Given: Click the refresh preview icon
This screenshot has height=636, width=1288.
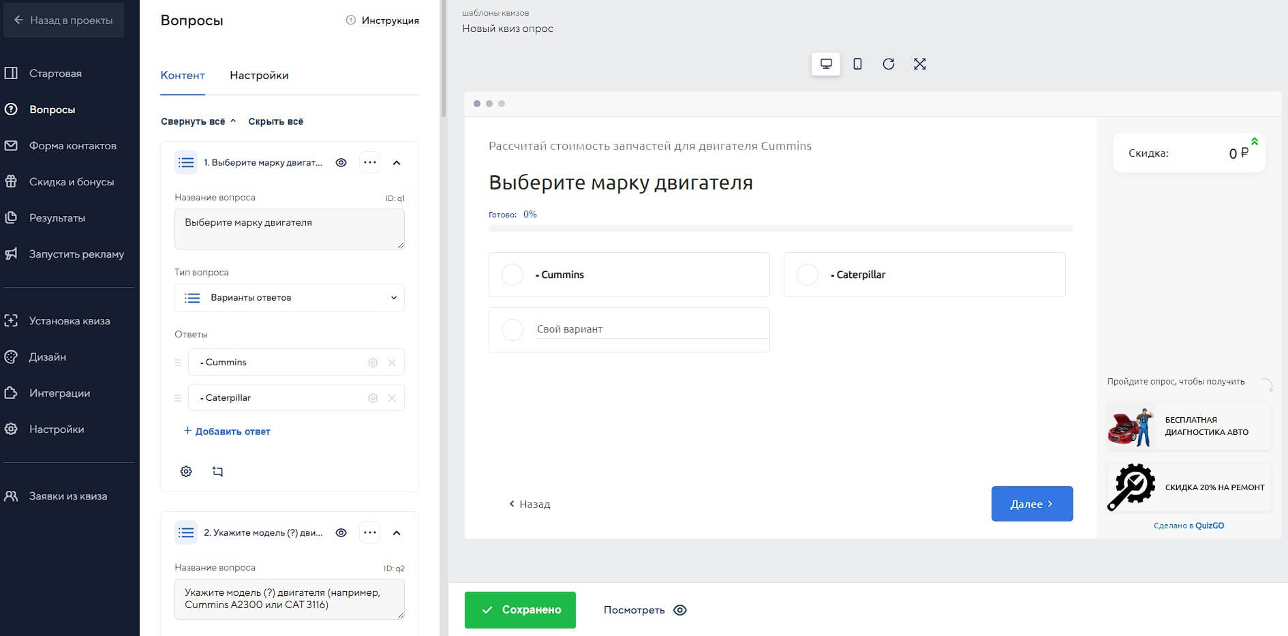Looking at the screenshot, I should [889, 64].
